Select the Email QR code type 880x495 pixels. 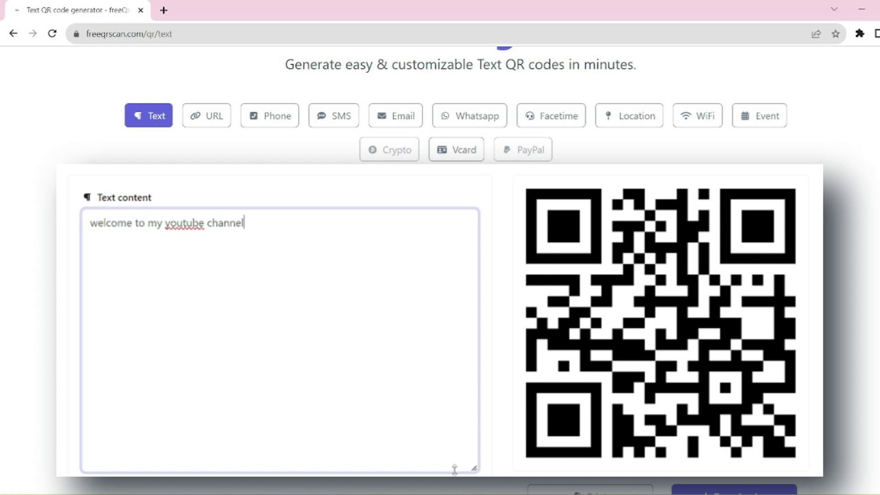pos(395,115)
